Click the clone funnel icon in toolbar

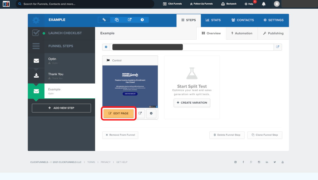pos(117,20)
